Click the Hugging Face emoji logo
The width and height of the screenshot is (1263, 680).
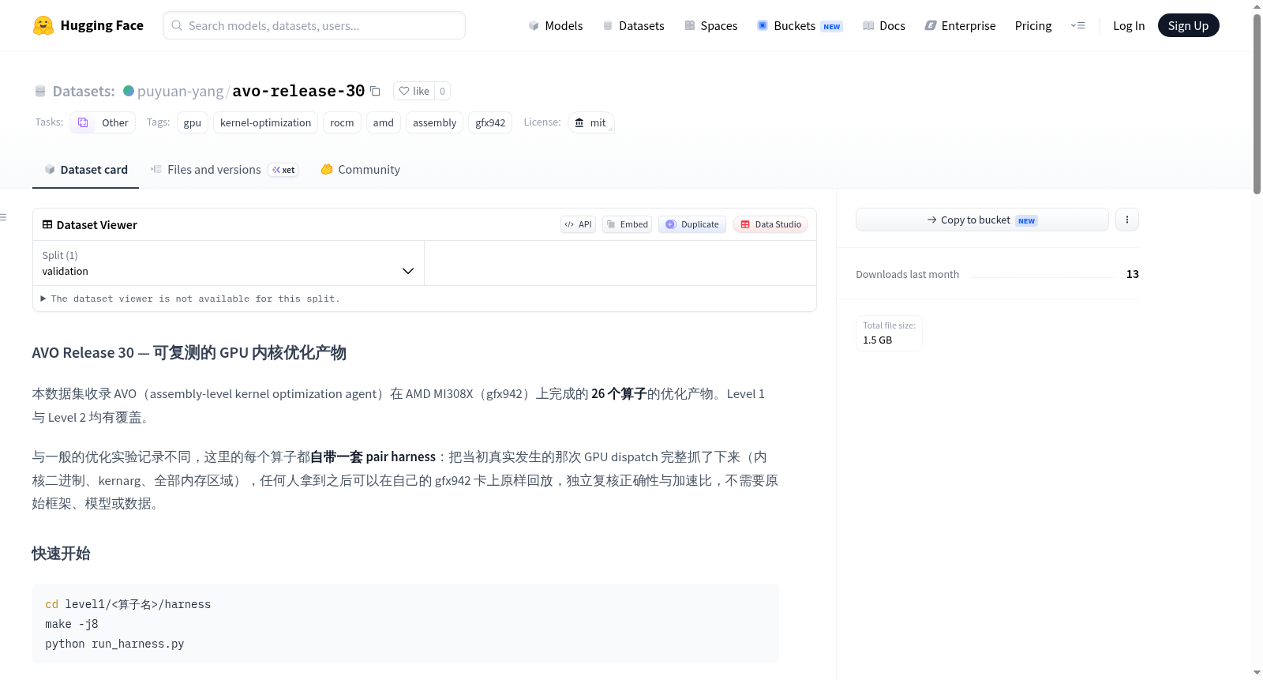(x=43, y=25)
